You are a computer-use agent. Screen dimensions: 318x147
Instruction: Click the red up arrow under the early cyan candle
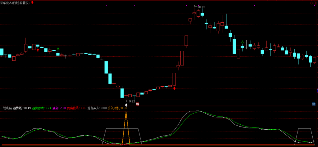(x=38, y=50)
